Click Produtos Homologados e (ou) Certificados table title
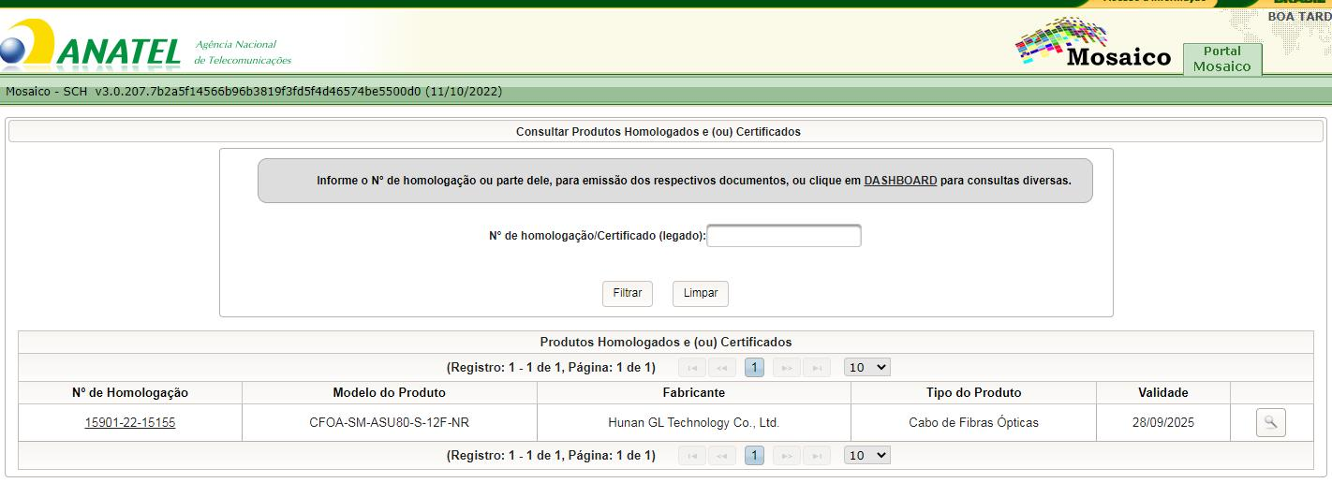 666,343
